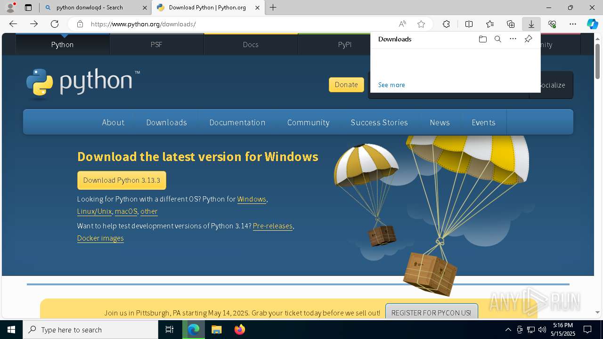Screen dimensions: 603x339
Task: Open the PyPI top-bar tab
Action: pos(345,44)
